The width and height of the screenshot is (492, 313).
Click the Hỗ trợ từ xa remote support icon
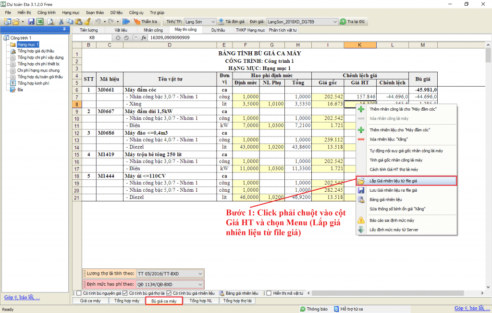(336, 309)
